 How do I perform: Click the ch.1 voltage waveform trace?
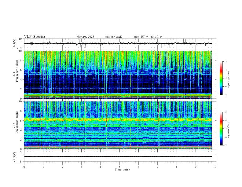118,43
